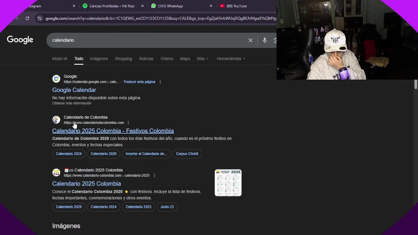Image resolution: width=418 pixels, height=235 pixels.
Task: Open more options for calendariodecolombia.com result
Action: tap(128, 123)
